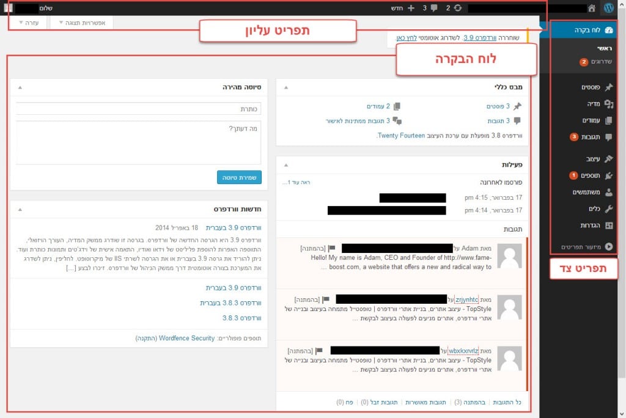This screenshot has height=418, width=626.
Task: Click the שמירת טיוטה button
Action: (239, 177)
